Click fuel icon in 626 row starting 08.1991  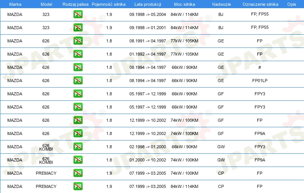pyautogui.click(x=78, y=41)
